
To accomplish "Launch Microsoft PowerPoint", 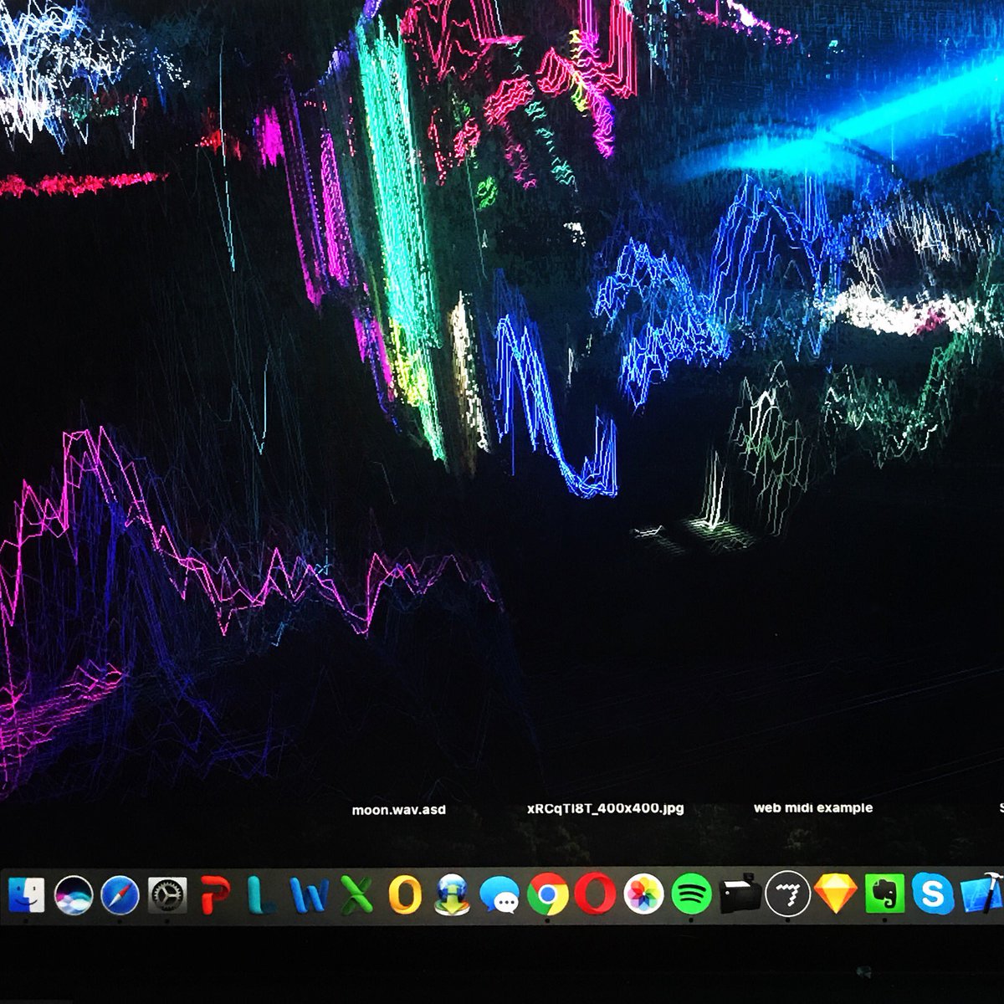I will 216,901.
